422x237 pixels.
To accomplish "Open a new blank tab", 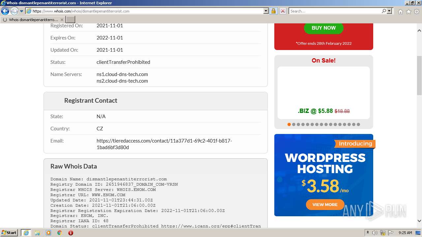I will (71, 20).
